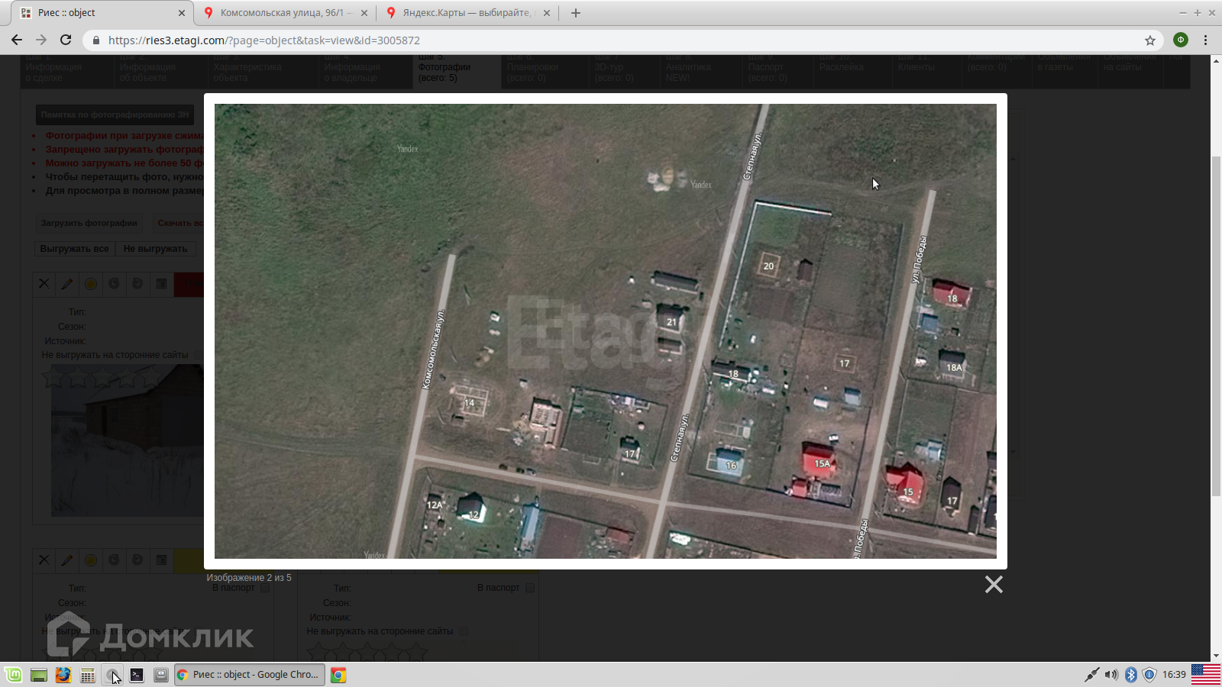Open the Linux Mint start menu

click(x=14, y=675)
